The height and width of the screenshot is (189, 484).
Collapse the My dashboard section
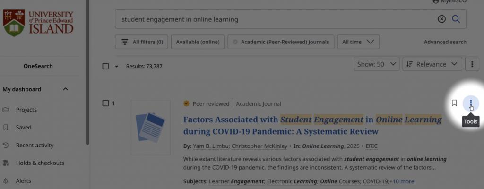coord(65,89)
